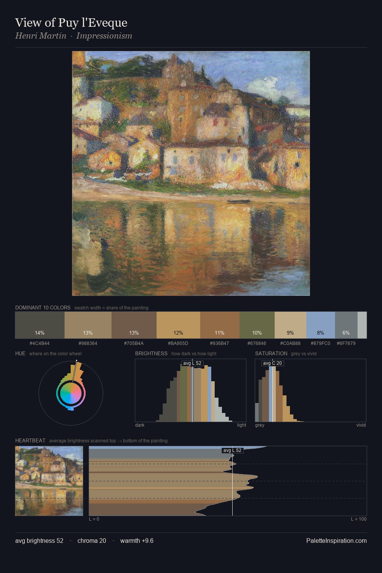This screenshot has height=573, width=382.
Task: Click the title View of Puy l'Eveque
Action: (x=71, y=23)
